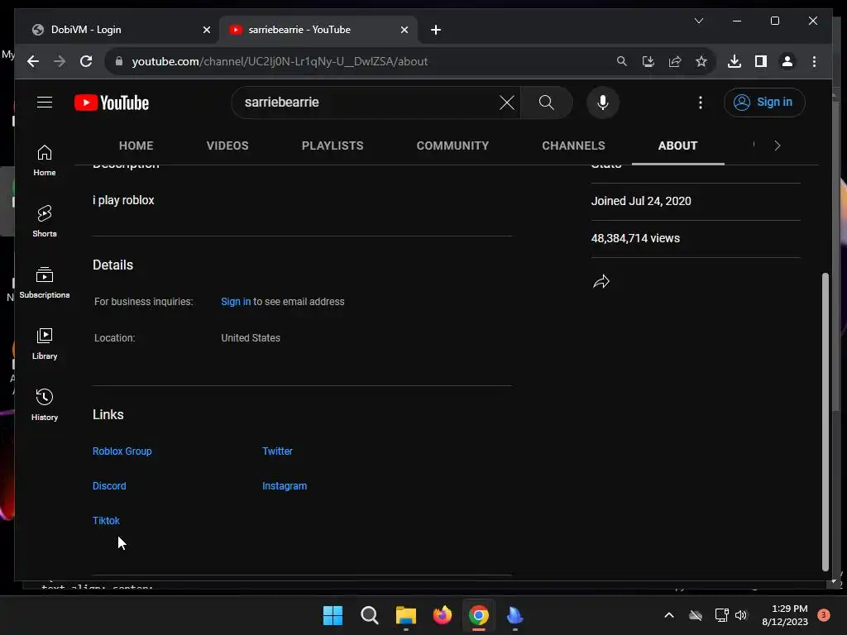Screen dimensions: 847x635
Task: Click the United States location text
Action: [251, 338]
